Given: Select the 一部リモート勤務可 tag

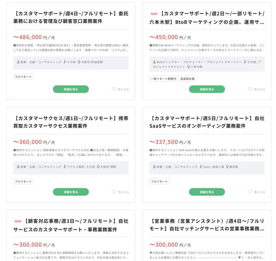Looking at the screenshot, I should 163,78.
